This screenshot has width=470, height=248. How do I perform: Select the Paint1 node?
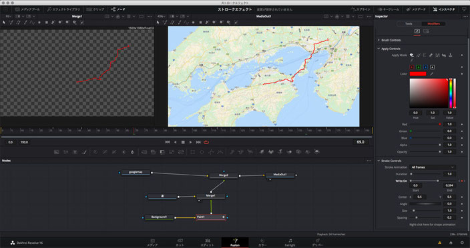click(211, 217)
